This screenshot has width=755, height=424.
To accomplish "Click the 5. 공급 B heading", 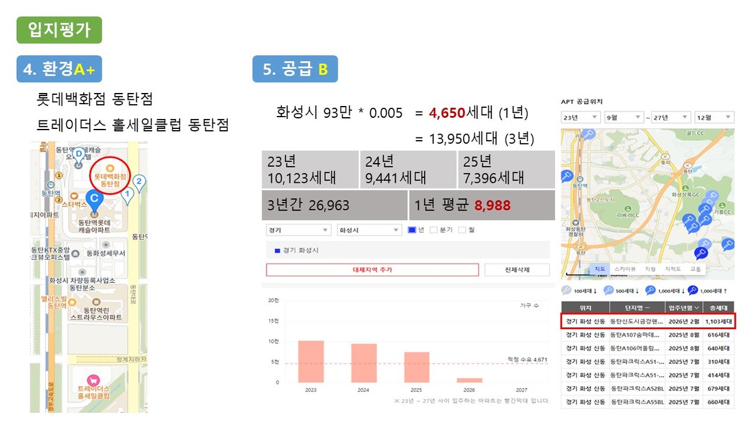I will coord(295,69).
